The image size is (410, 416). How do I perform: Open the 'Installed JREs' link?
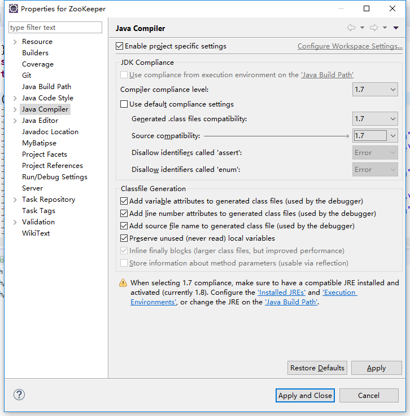[x=281, y=293]
